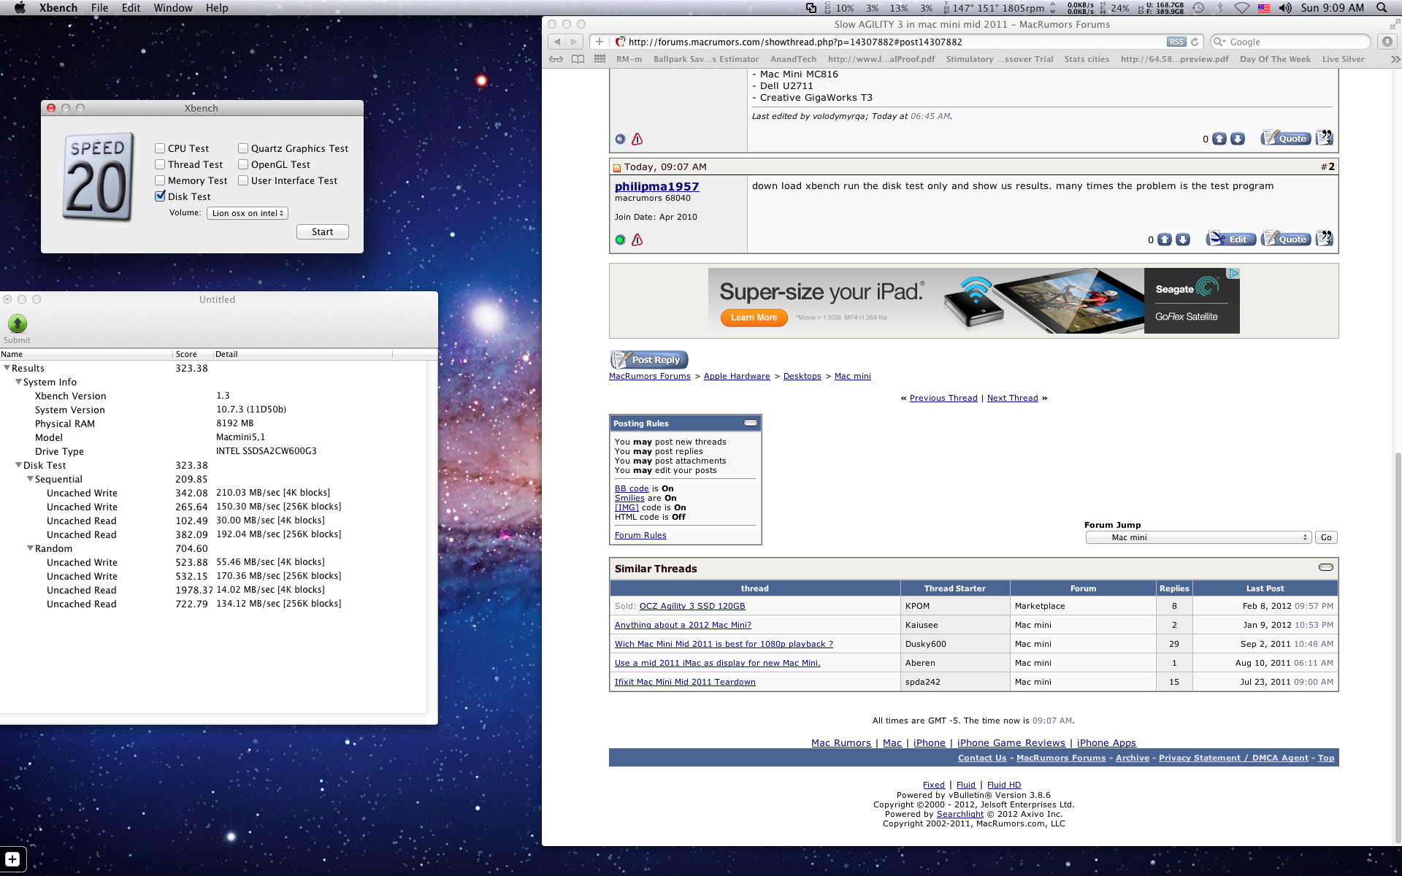Open Top Sites grid icon
The image size is (1402, 876).
[x=600, y=59]
